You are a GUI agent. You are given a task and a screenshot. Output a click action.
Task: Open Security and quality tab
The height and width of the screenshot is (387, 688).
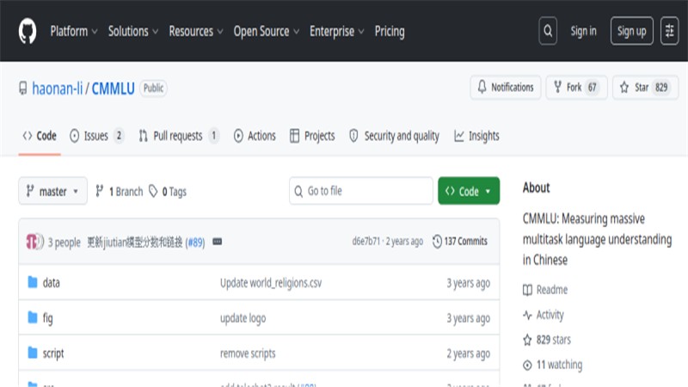pyautogui.click(x=394, y=136)
